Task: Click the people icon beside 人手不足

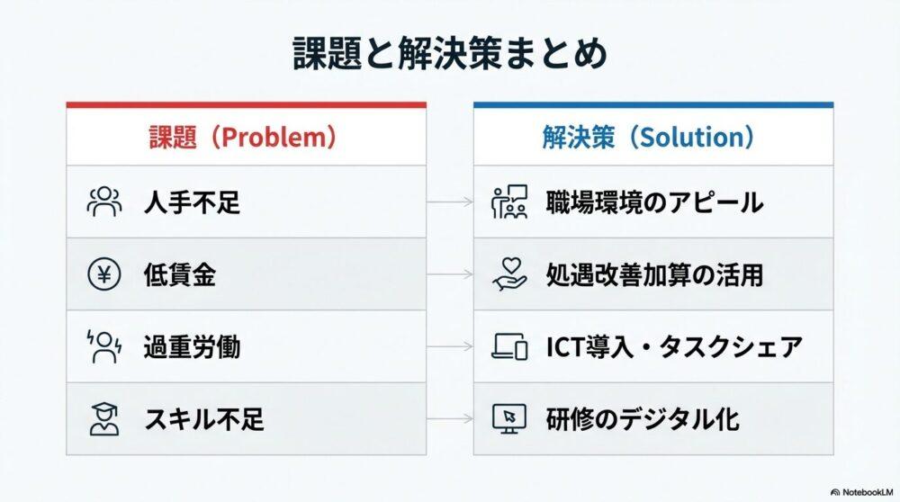Action: [x=103, y=202]
